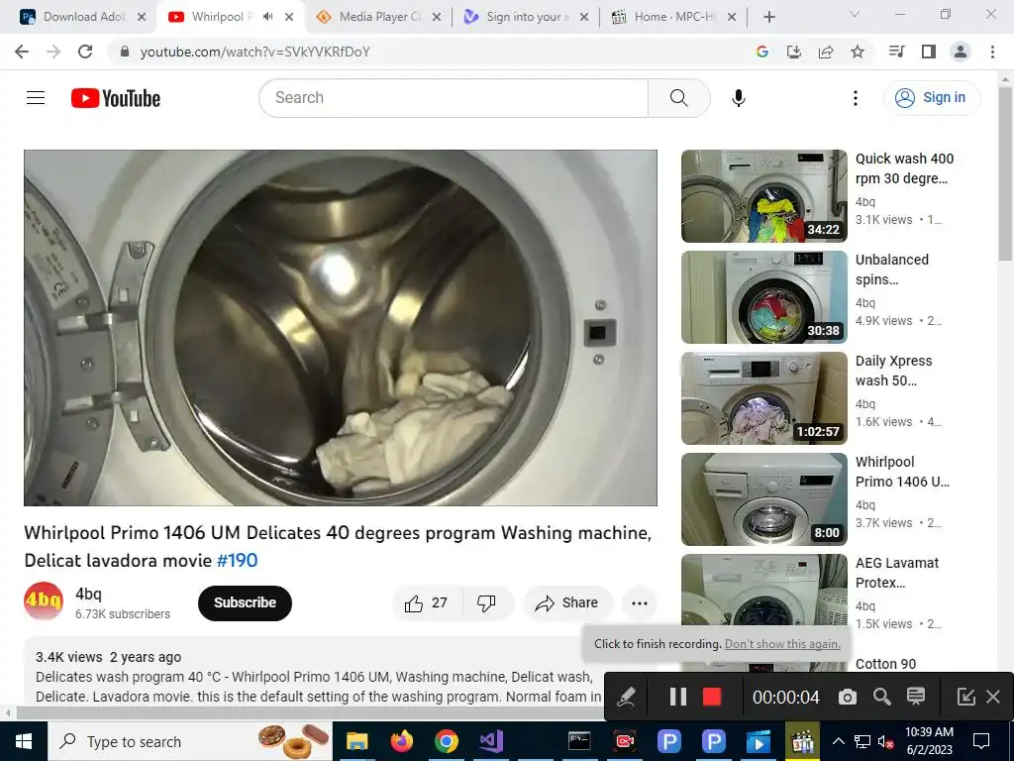Open Chrome's three-dot menu
This screenshot has width=1014, height=761.
[992, 52]
